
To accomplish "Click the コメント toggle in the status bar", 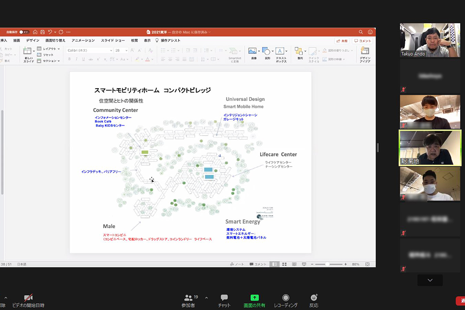I will tap(258, 264).
